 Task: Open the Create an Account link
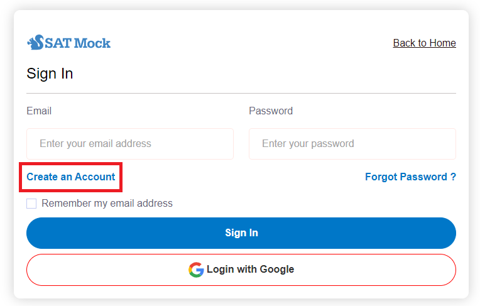71,177
